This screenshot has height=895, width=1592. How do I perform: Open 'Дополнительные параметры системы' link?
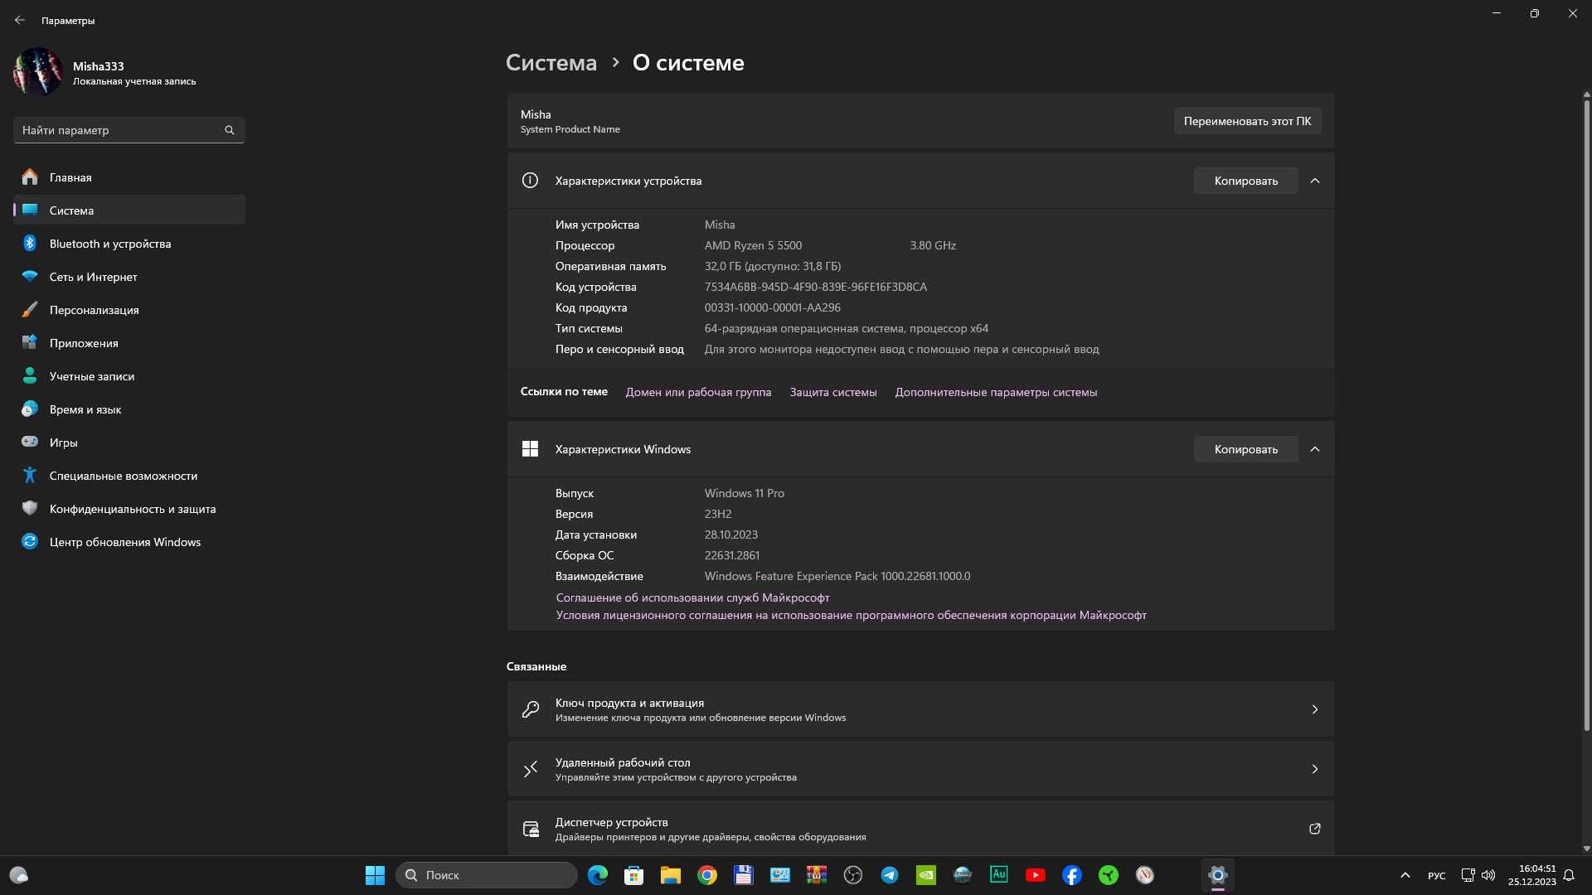996,392
